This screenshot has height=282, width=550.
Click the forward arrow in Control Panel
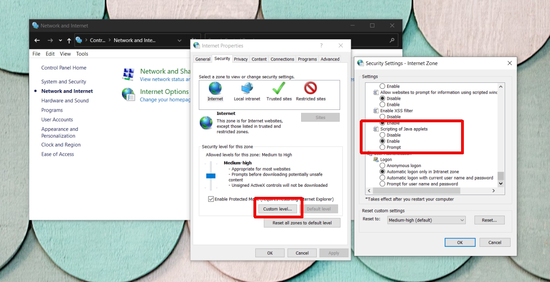click(50, 40)
